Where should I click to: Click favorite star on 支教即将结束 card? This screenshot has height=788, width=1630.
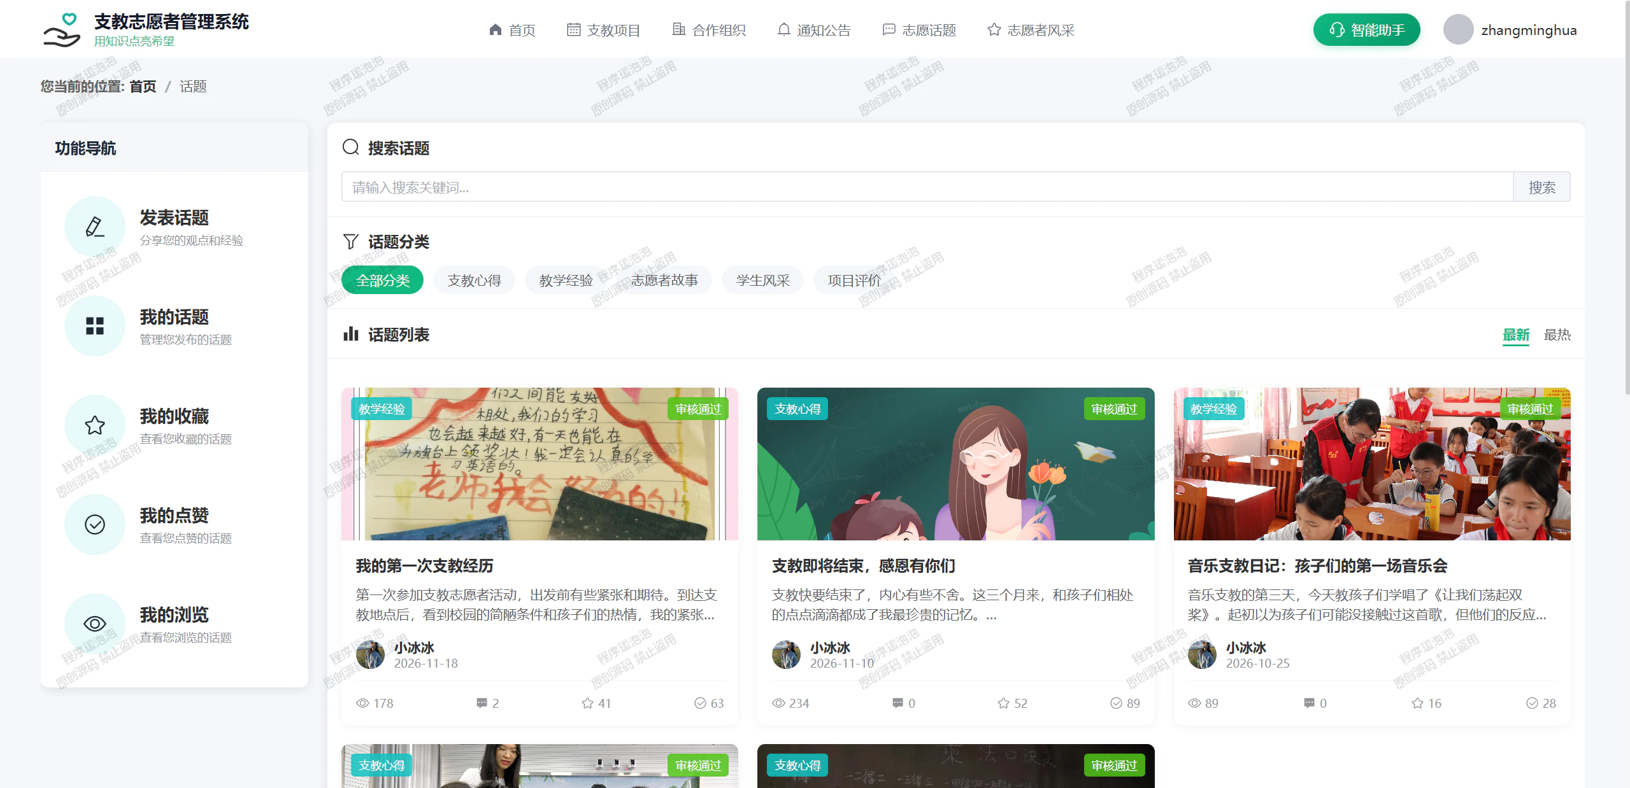tap(1003, 703)
